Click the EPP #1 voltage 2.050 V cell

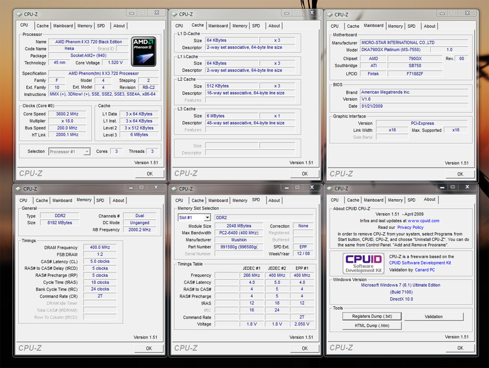point(302,324)
